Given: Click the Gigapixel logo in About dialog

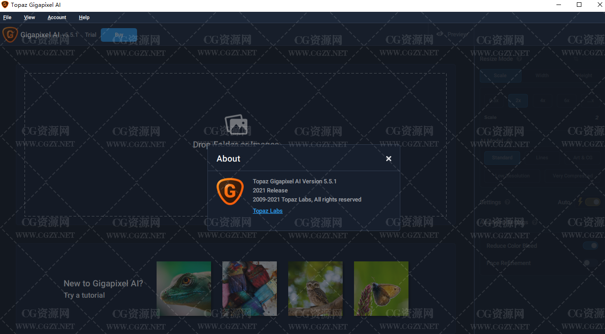Looking at the screenshot, I should click(x=230, y=192).
